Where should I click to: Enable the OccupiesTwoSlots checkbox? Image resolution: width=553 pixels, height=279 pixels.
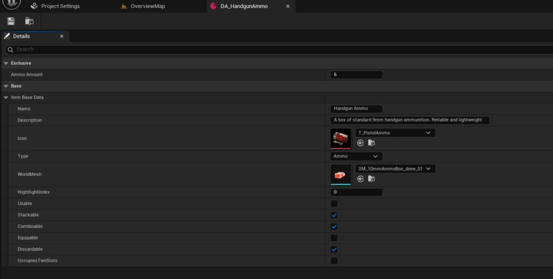[x=334, y=261]
